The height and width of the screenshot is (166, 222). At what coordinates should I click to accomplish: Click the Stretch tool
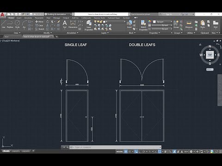click(40, 29)
